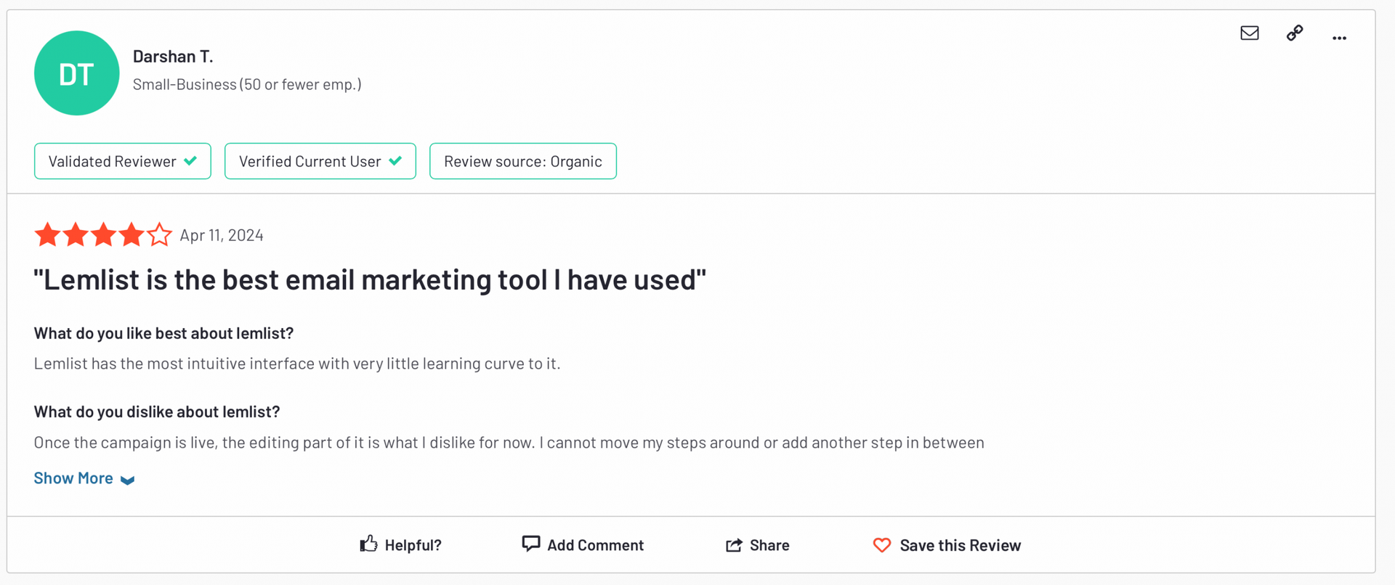Expand the review with Show More
1395x585 pixels.
[84, 478]
